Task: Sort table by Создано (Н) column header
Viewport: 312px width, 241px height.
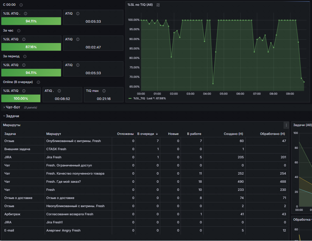Action: coord(233,134)
